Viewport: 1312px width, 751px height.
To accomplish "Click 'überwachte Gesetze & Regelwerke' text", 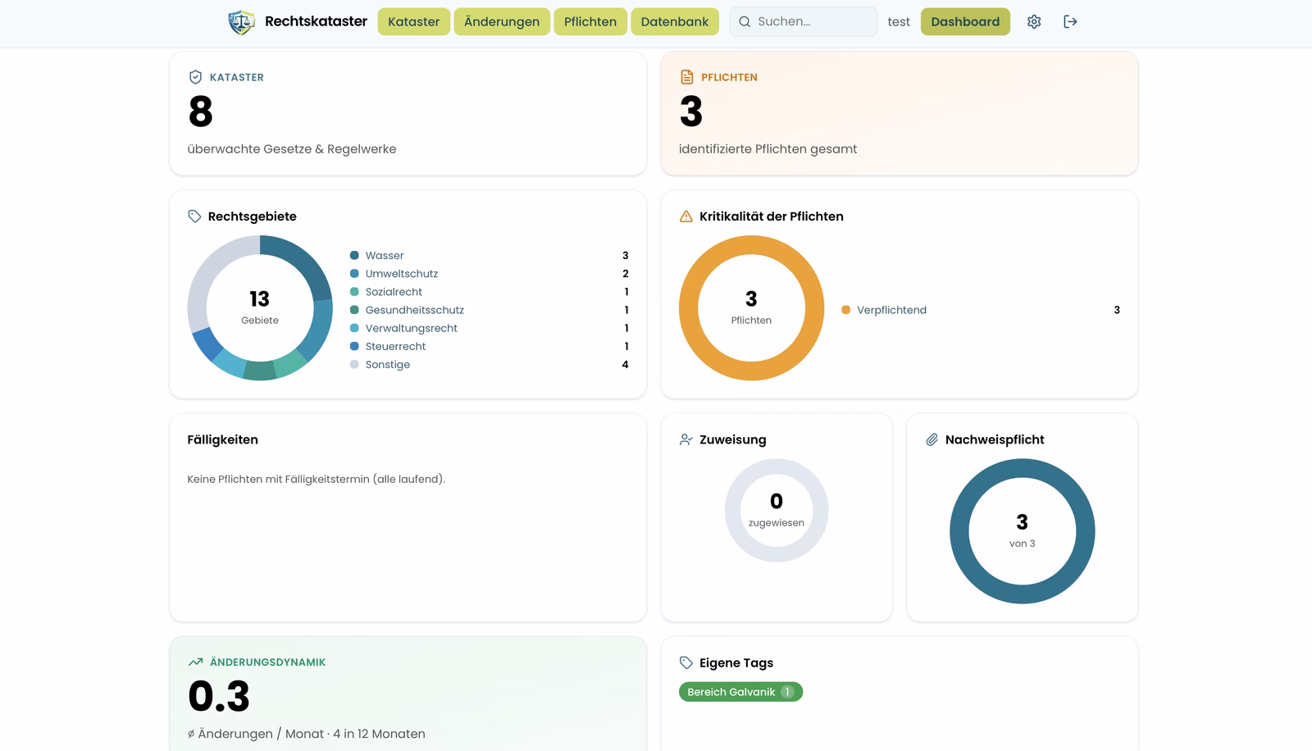I will [x=292, y=149].
